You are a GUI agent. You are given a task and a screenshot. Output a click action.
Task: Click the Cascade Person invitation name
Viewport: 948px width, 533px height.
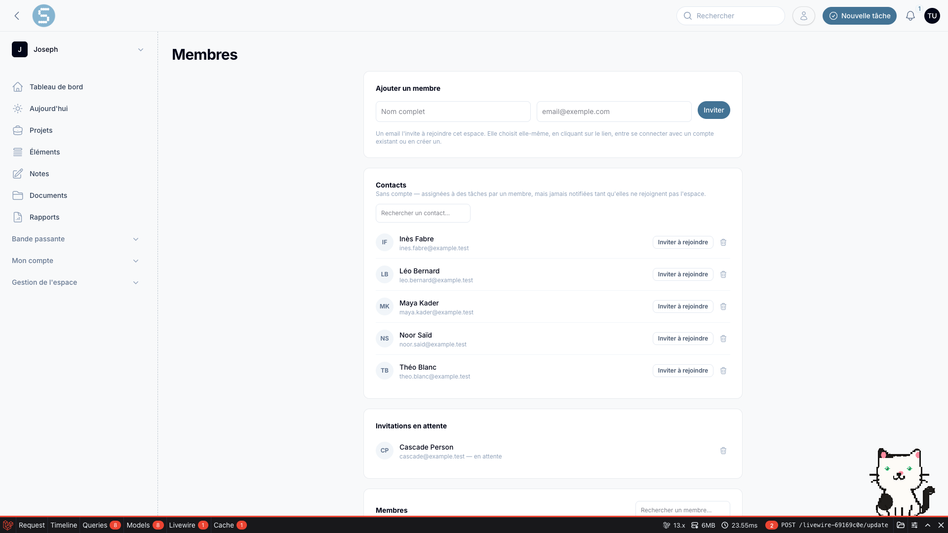pos(426,447)
